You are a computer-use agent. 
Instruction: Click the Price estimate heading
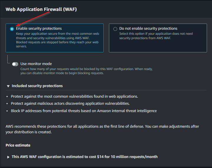click(18, 145)
